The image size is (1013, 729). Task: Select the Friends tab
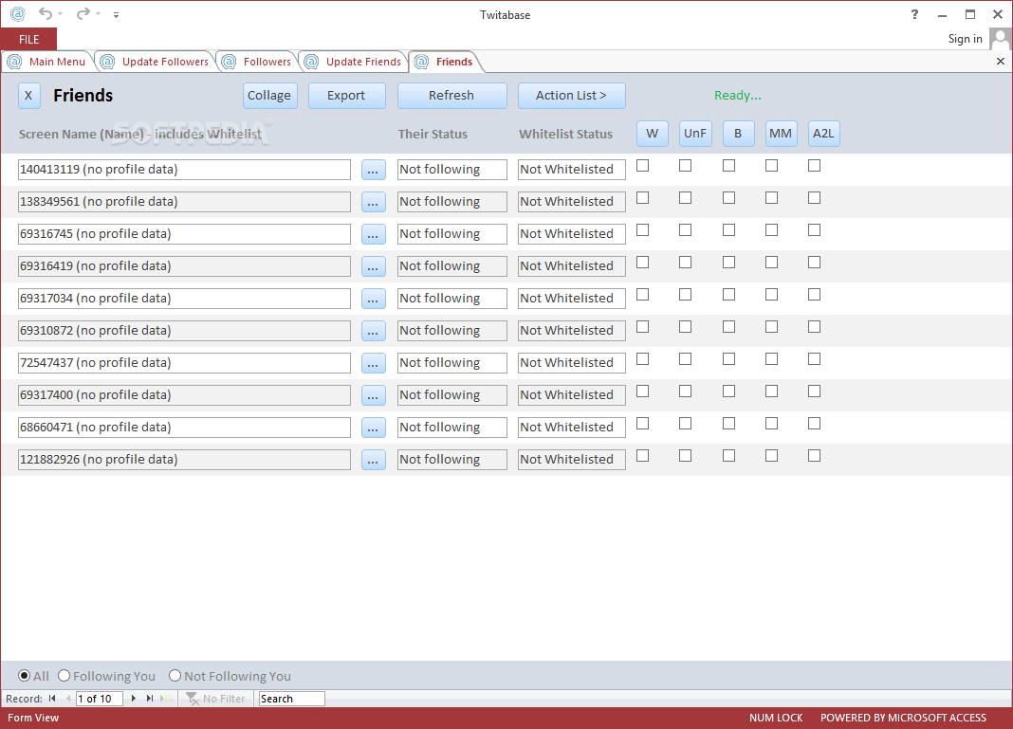coord(445,62)
